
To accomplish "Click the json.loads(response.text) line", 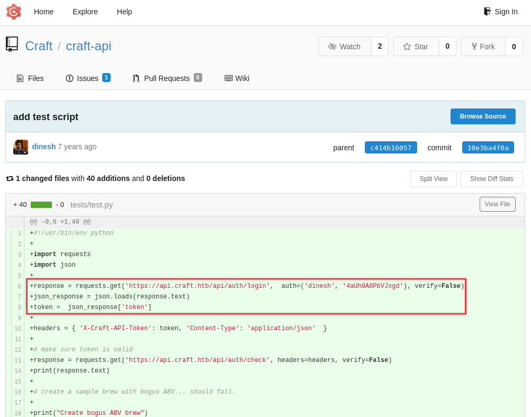I will 110,296.
